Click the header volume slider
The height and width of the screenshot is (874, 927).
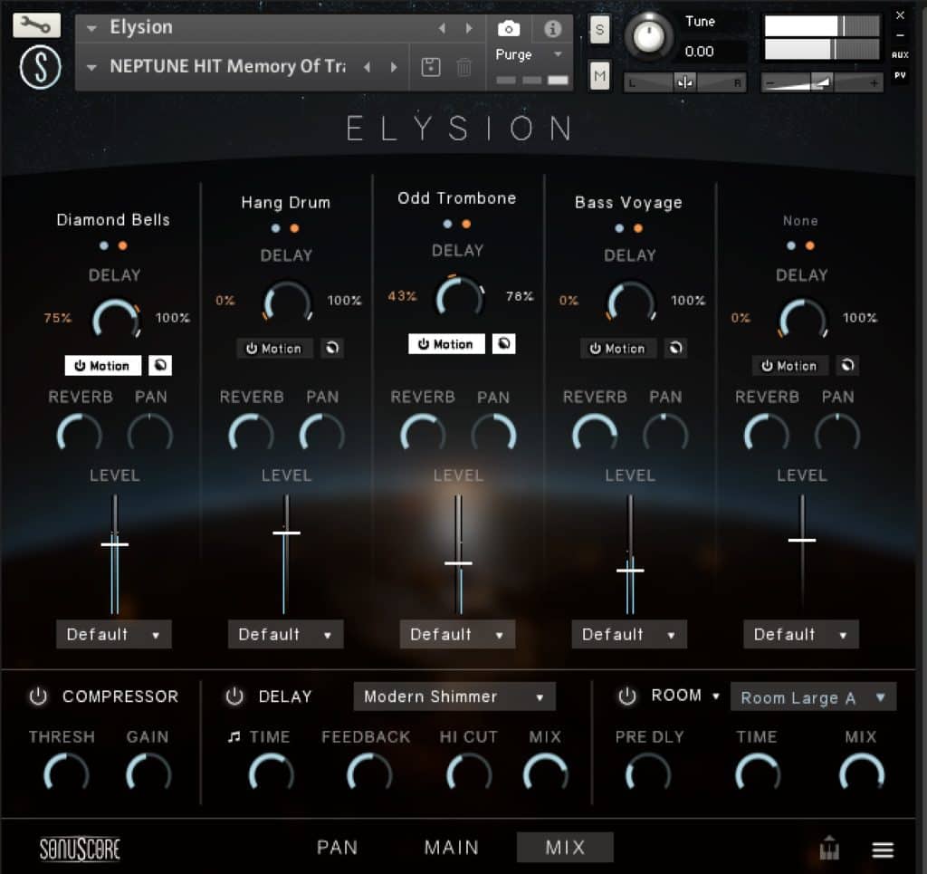click(820, 83)
